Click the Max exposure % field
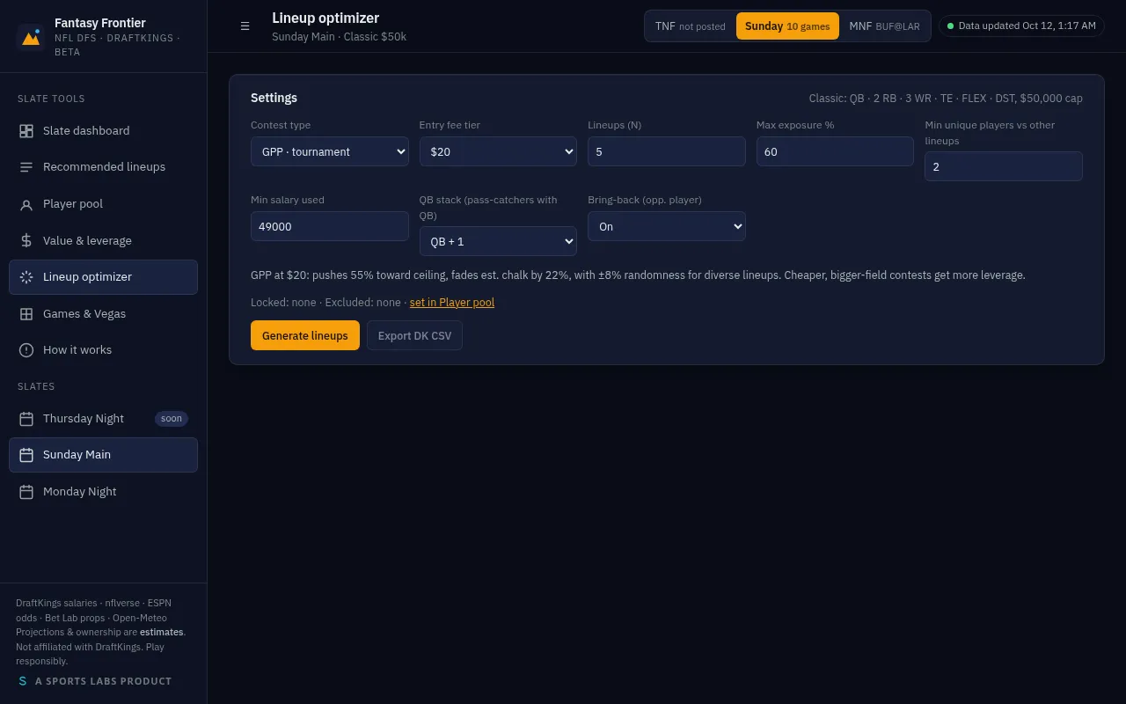1126x704 pixels. point(835,151)
